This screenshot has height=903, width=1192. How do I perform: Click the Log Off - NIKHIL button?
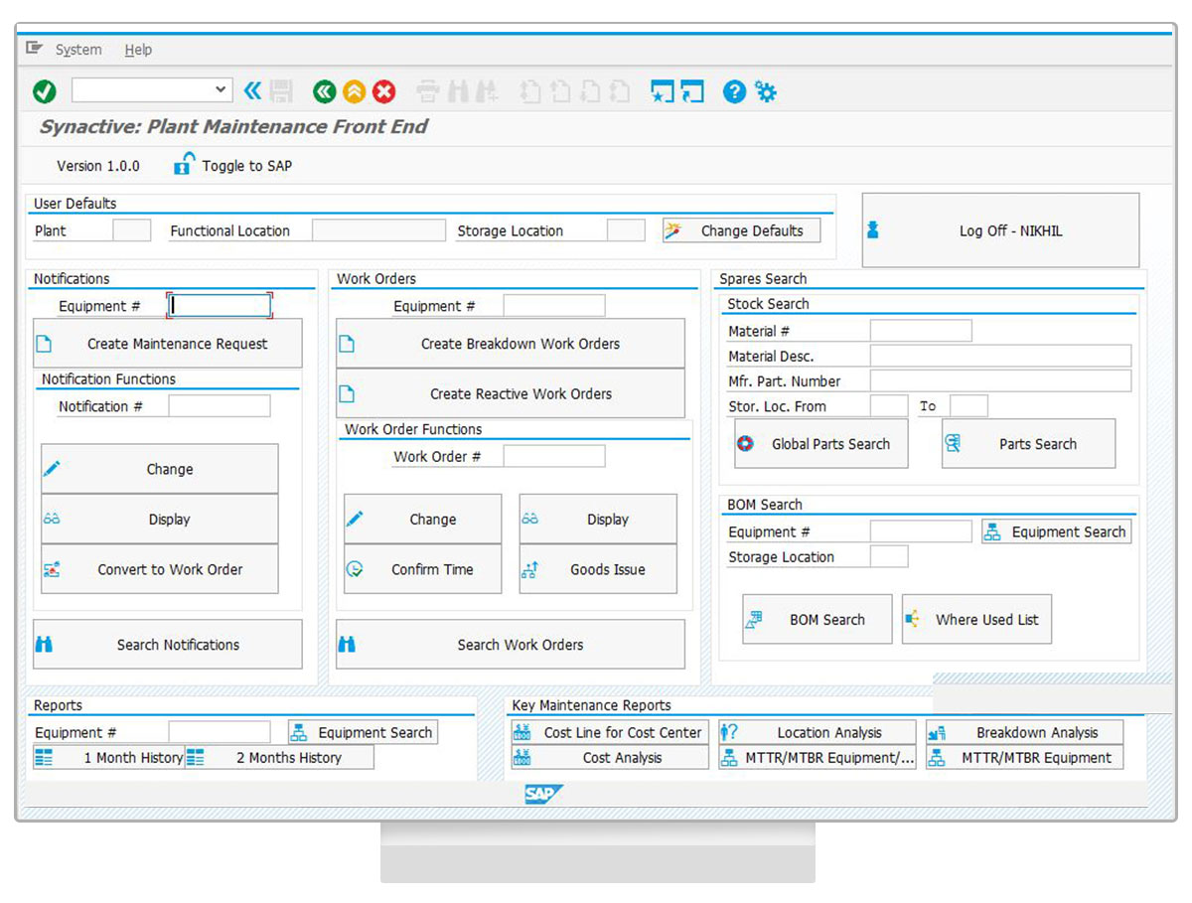pos(1000,229)
